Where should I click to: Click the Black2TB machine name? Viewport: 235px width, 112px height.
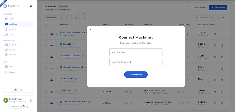point(67,44)
